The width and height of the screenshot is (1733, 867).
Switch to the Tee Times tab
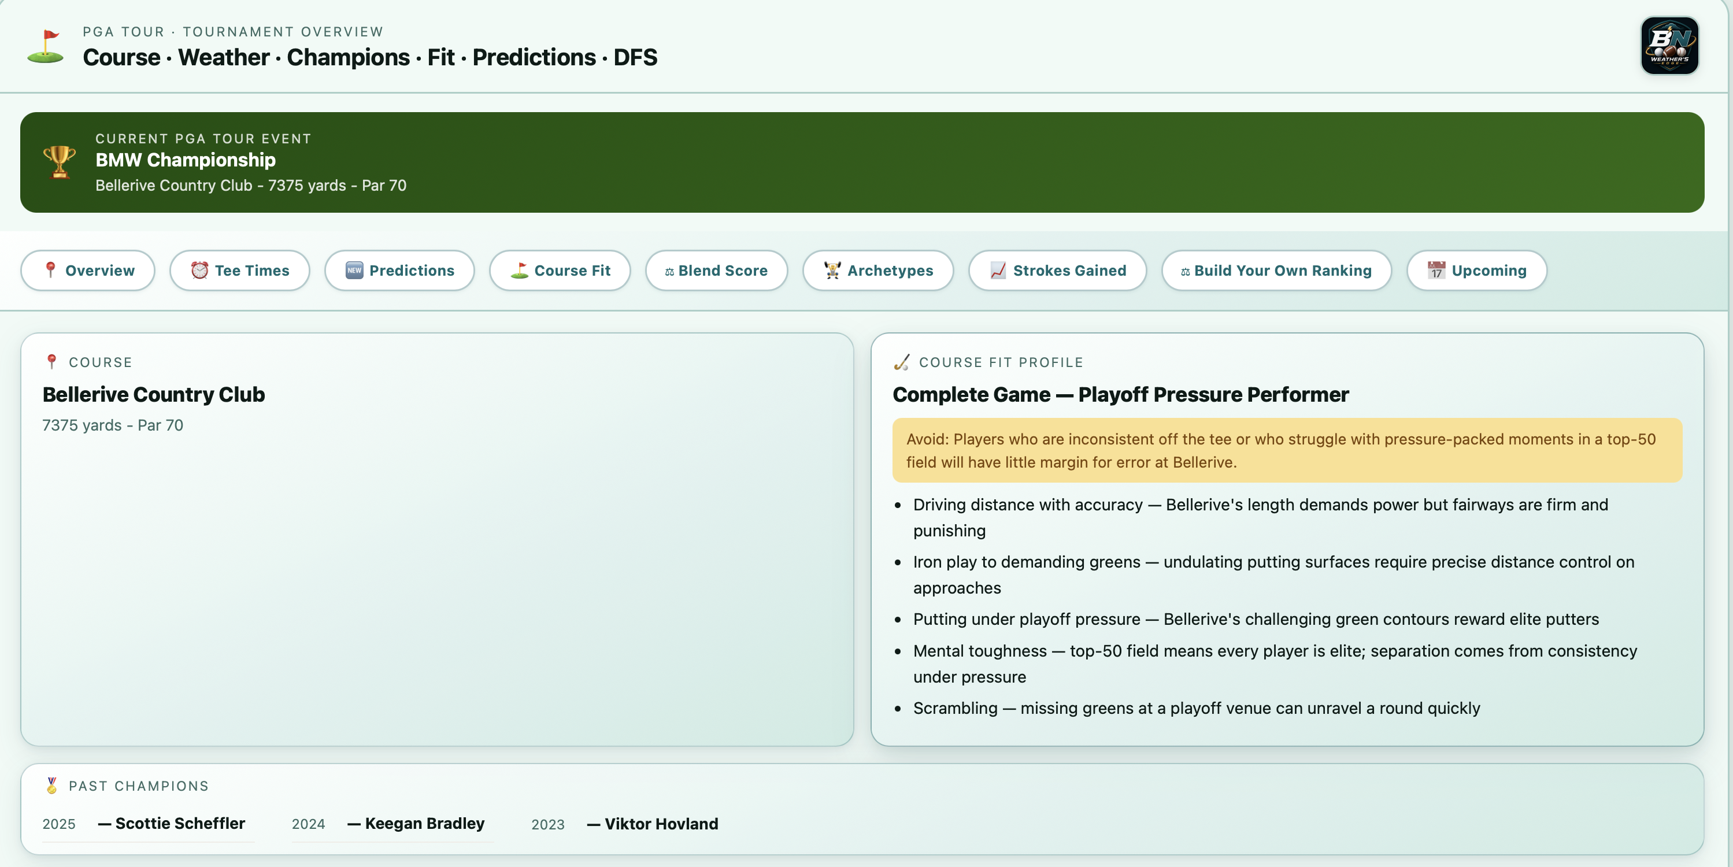point(239,271)
